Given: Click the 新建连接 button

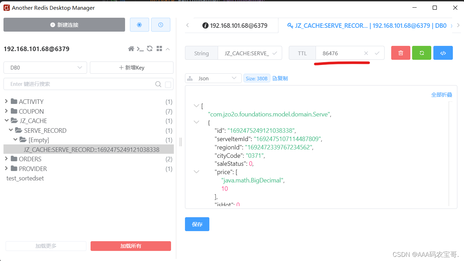Looking at the screenshot, I should (x=64, y=25).
